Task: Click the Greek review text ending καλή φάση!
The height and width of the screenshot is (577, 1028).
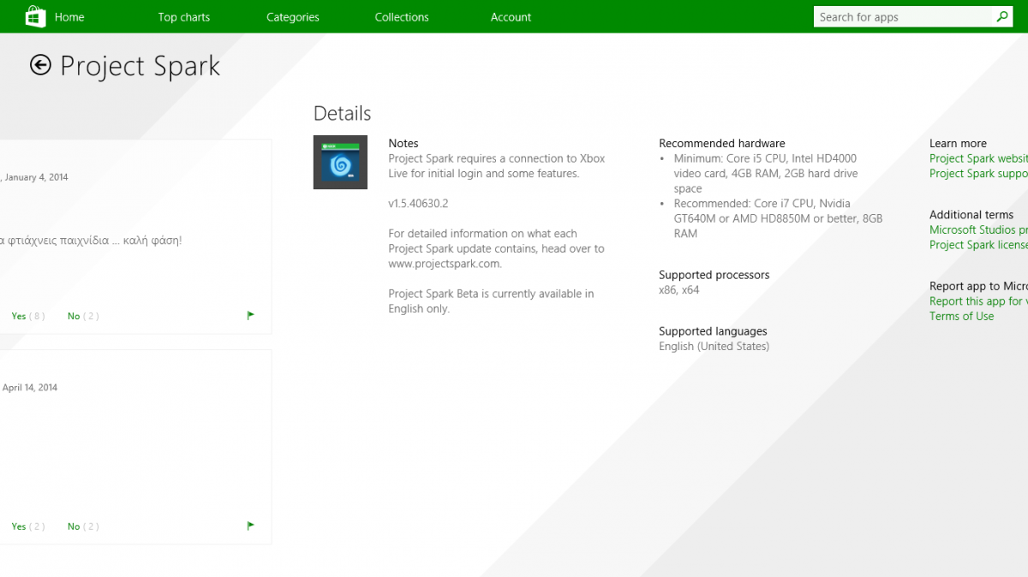Action: click(91, 241)
